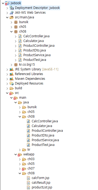This screenshot has height=190, width=98.
Task: Collapse the jwbook project node
Action: pos(3,3)
